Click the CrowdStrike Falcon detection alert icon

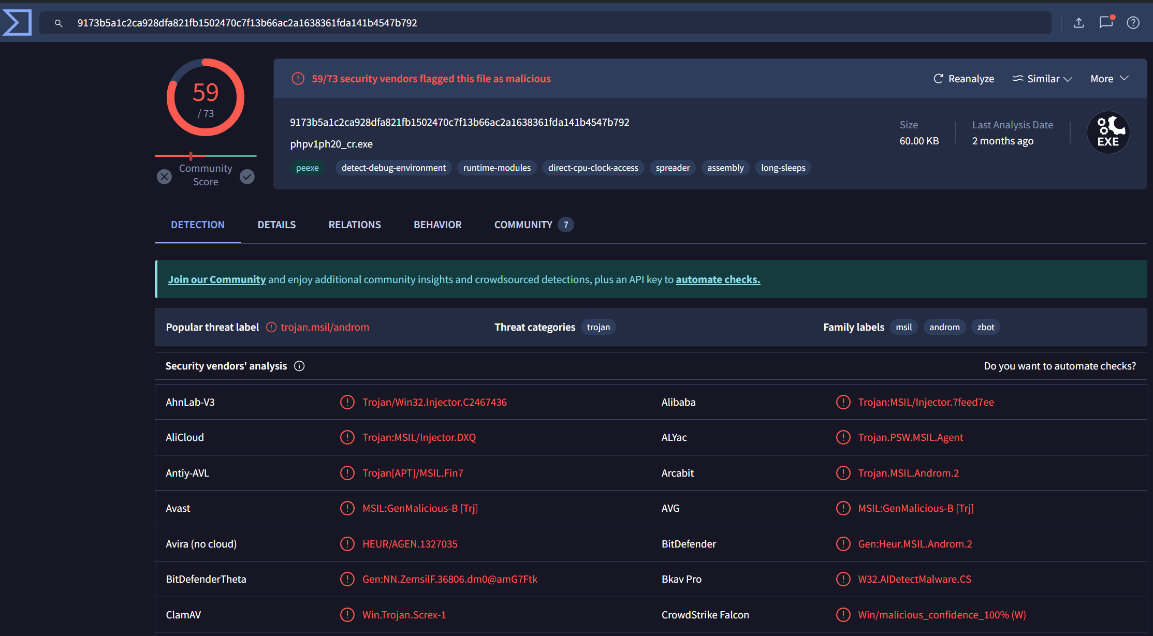pyautogui.click(x=843, y=615)
